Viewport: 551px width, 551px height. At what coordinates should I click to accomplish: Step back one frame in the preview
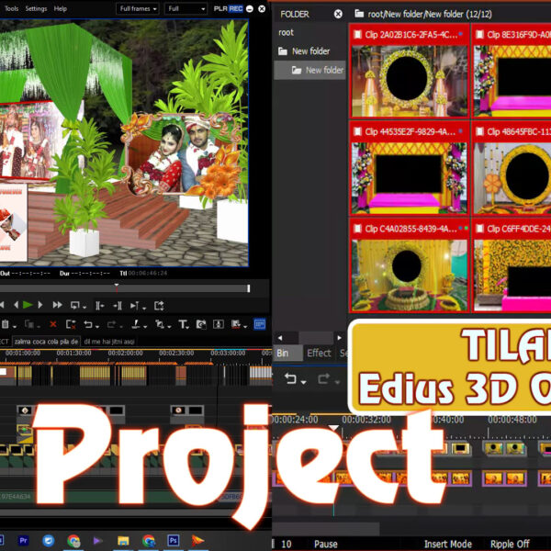pos(16,305)
